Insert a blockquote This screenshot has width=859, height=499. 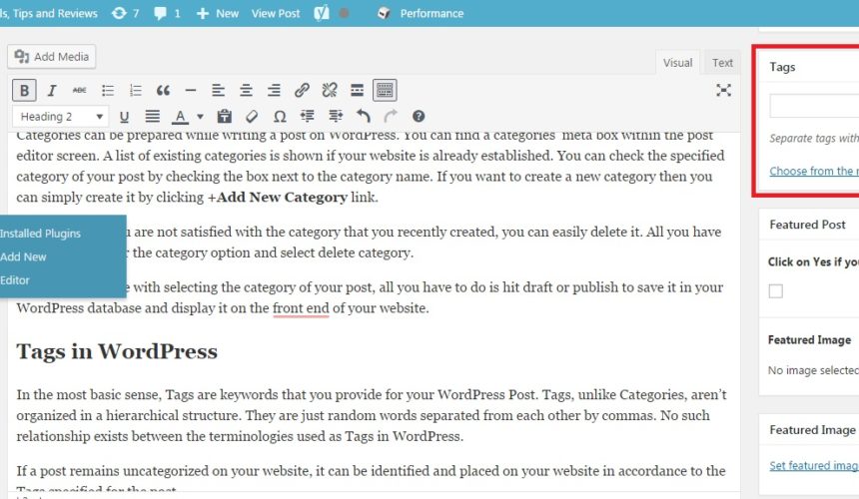pos(163,90)
